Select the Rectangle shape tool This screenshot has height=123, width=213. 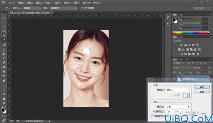click(x=4, y=94)
